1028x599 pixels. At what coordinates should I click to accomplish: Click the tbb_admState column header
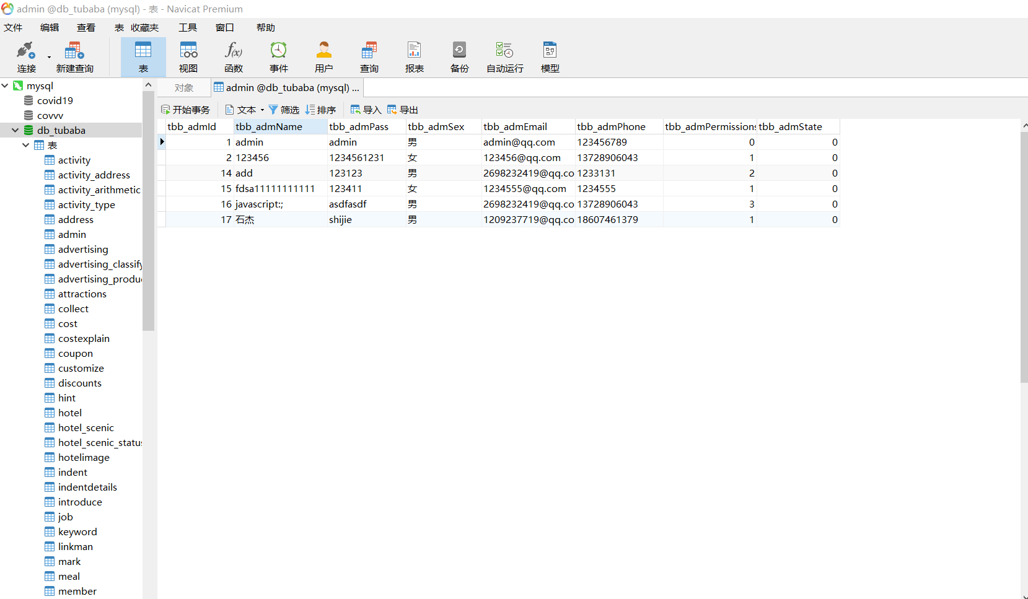(x=798, y=126)
